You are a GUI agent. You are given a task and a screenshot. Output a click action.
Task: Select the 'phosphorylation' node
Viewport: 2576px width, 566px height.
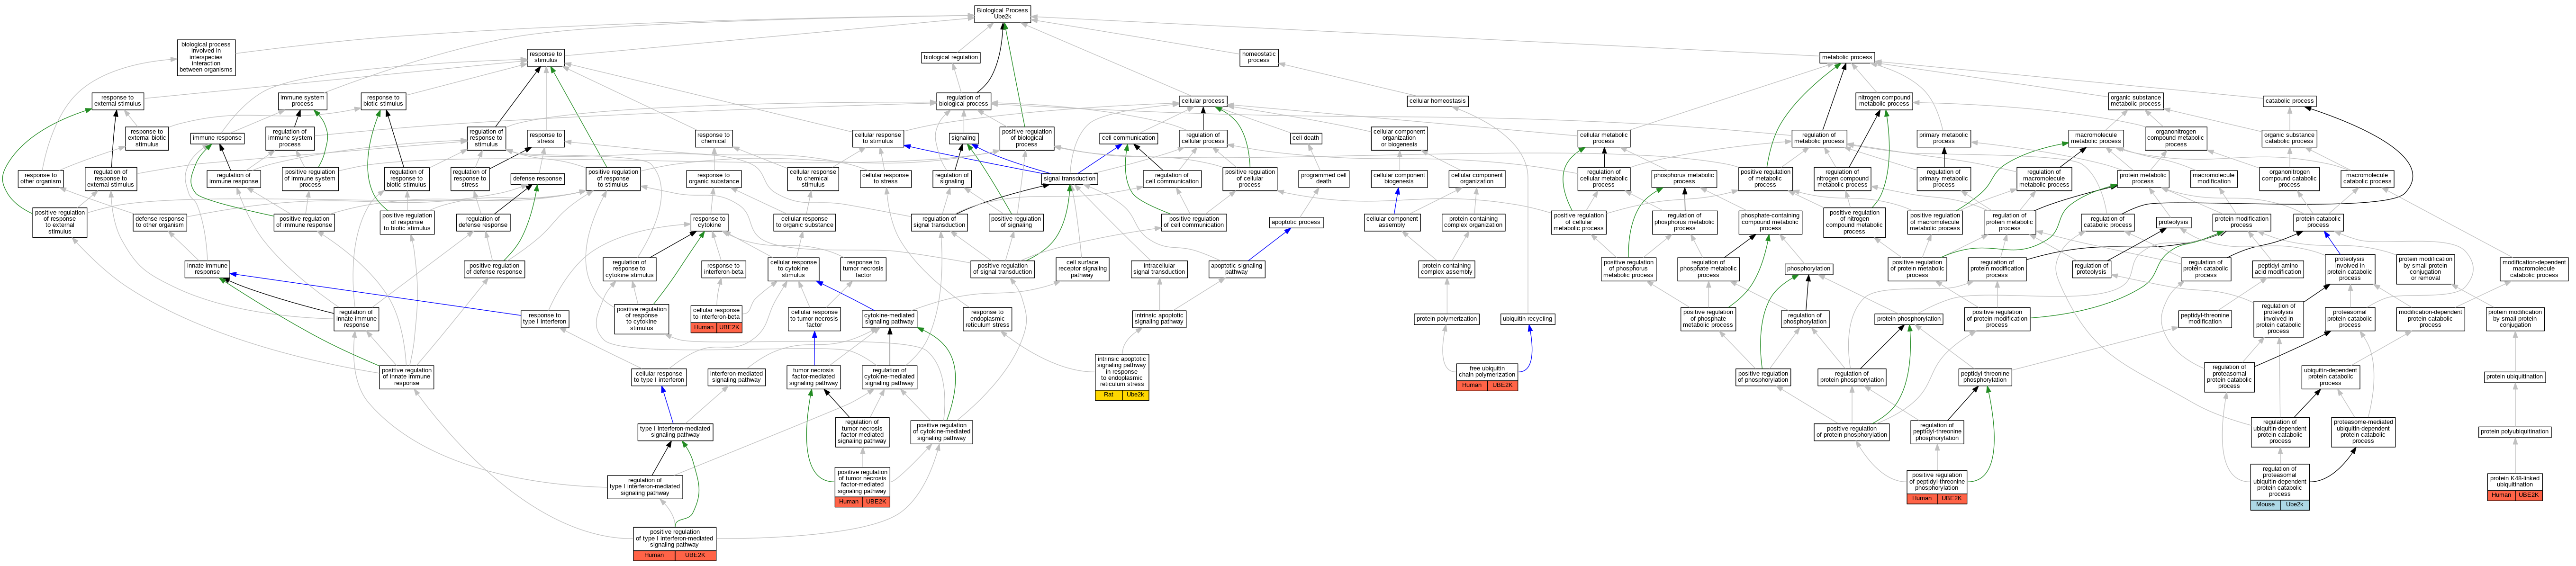coord(1808,269)
